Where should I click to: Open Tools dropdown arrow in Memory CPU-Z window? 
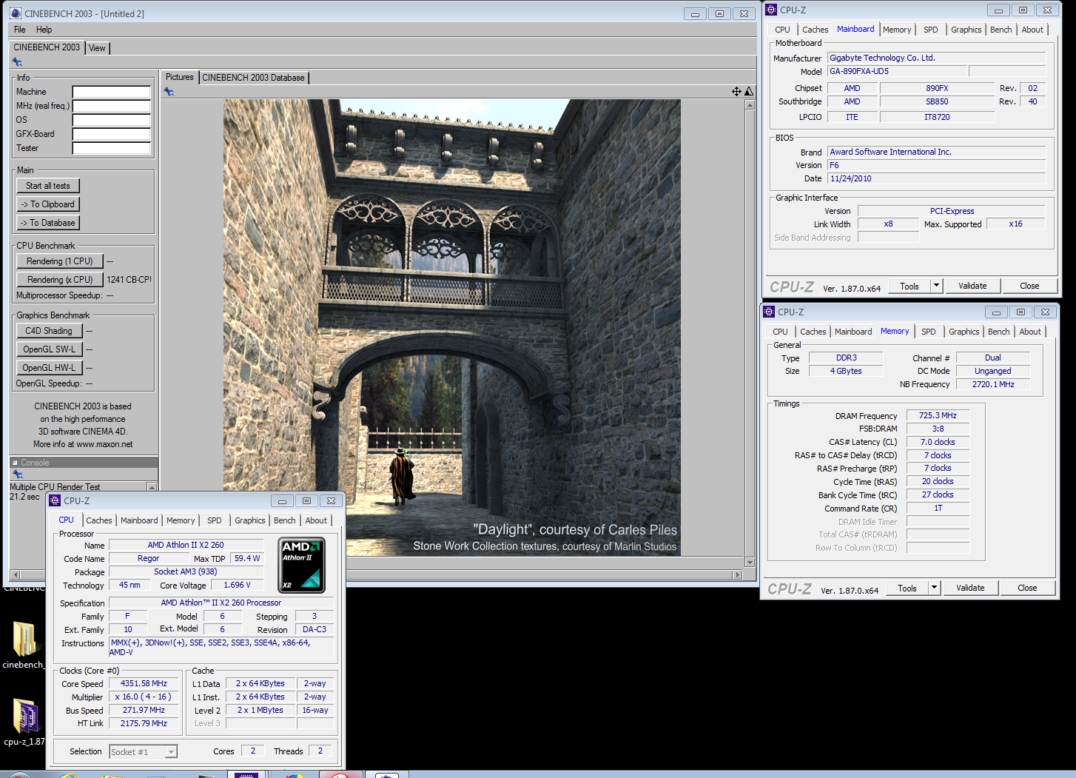[x=934, y=588]
